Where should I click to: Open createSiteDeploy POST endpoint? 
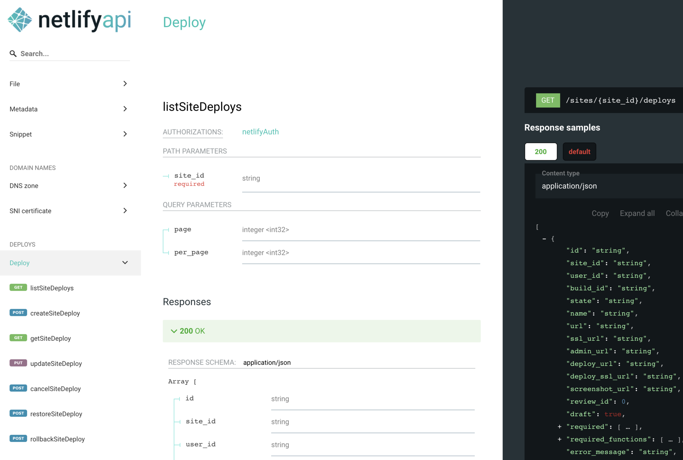55,313
